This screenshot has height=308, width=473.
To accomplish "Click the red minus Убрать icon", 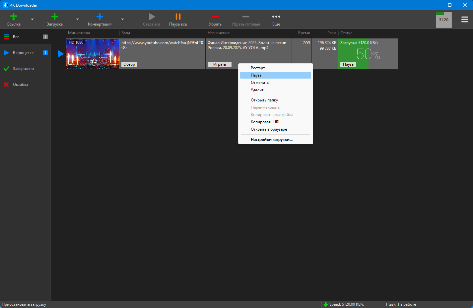I will tap(215, 17).
